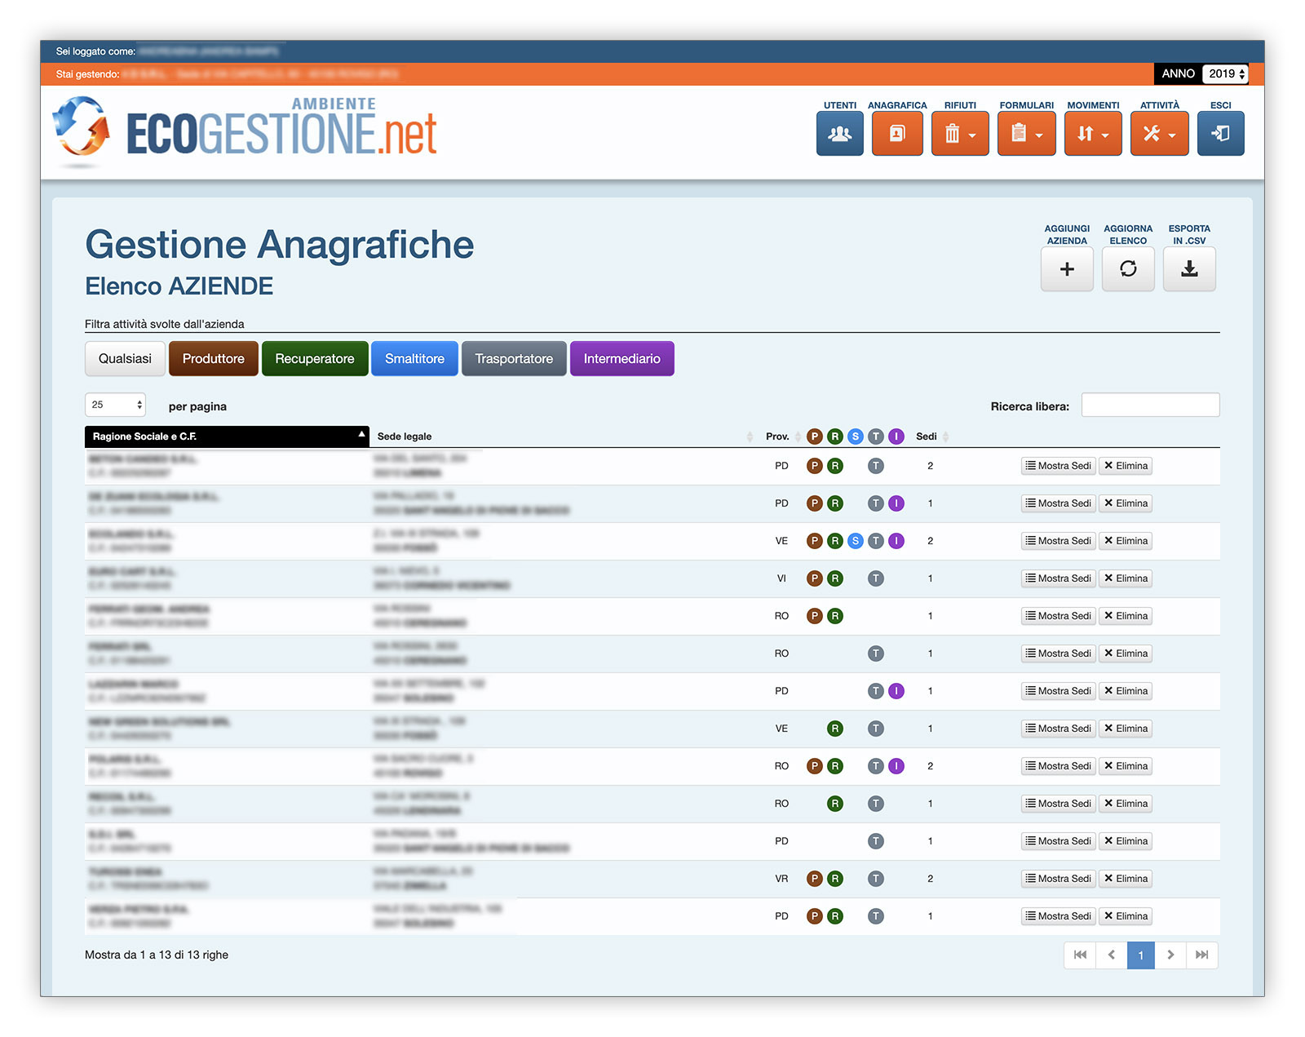This screenshot has height=1037, width=1305.
Task: Filter by Intermediario activity
Action: pos(622,359)
